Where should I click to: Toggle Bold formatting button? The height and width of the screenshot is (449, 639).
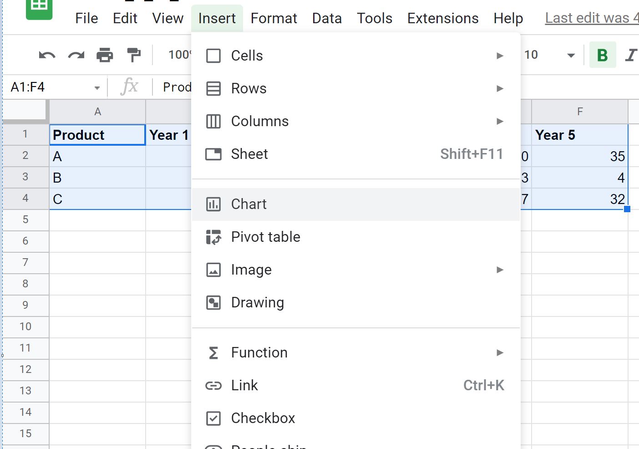click(603, 55)
